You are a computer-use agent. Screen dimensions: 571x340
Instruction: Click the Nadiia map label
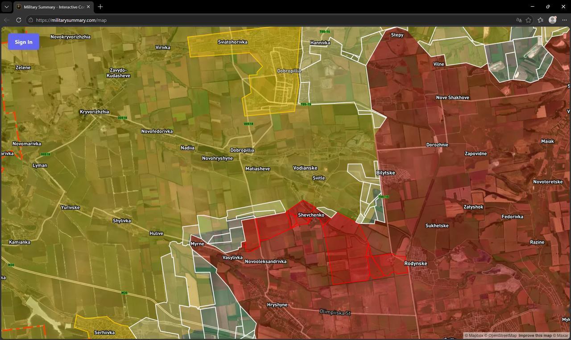[187, 148]
